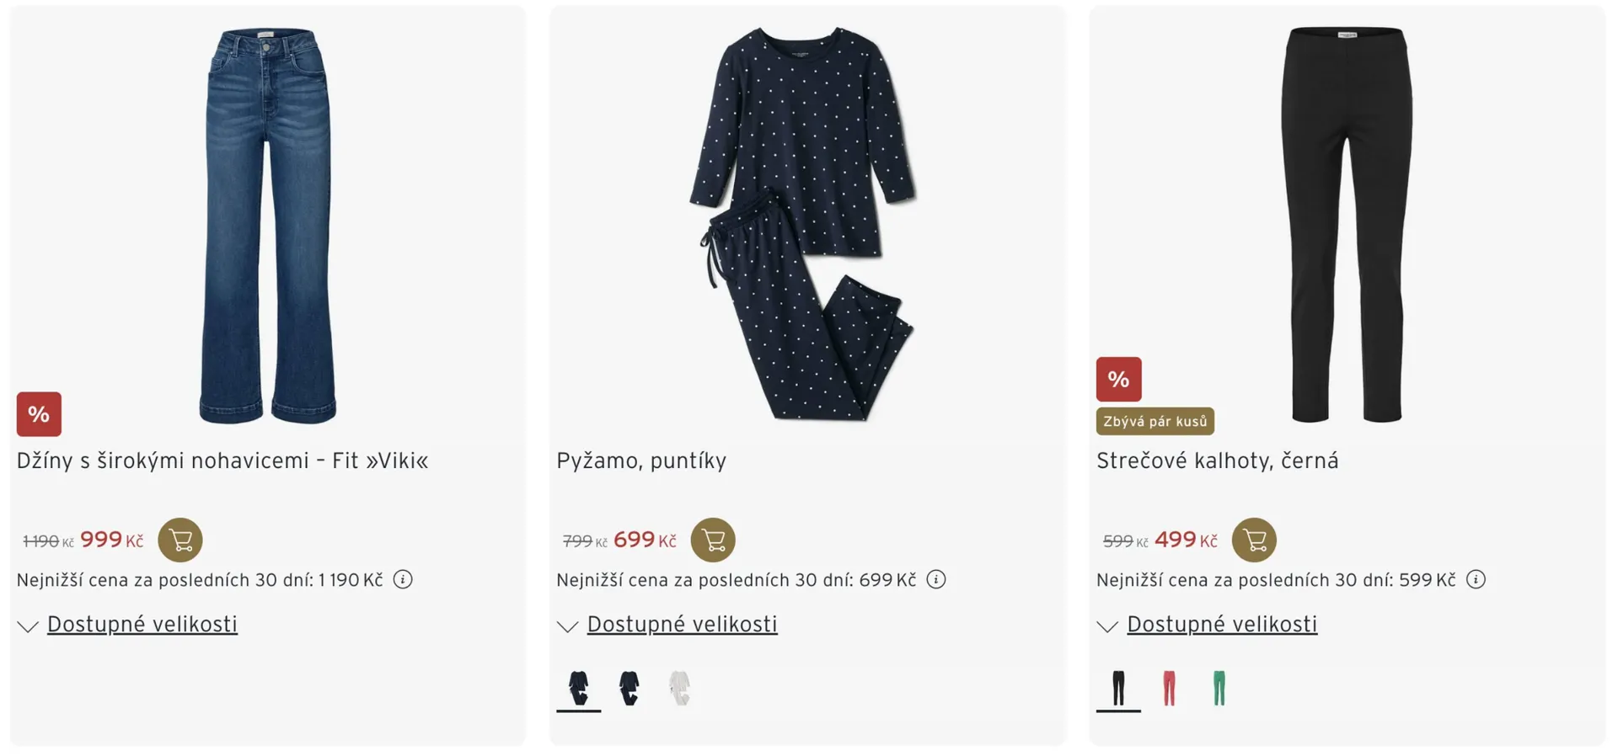
Task: Select the black trousers color swatch
Action: (x=1118, y=688)
